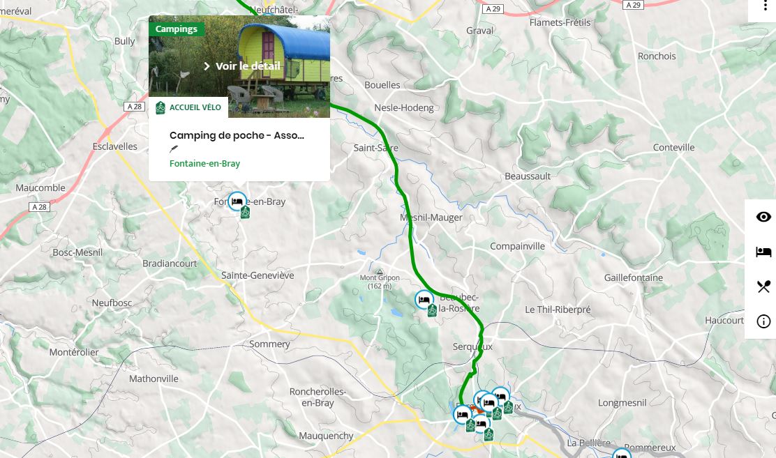Click the Mont Gripon summit marker
The height and width of the screenshot is (458, 776).
[x=380, y=272]
